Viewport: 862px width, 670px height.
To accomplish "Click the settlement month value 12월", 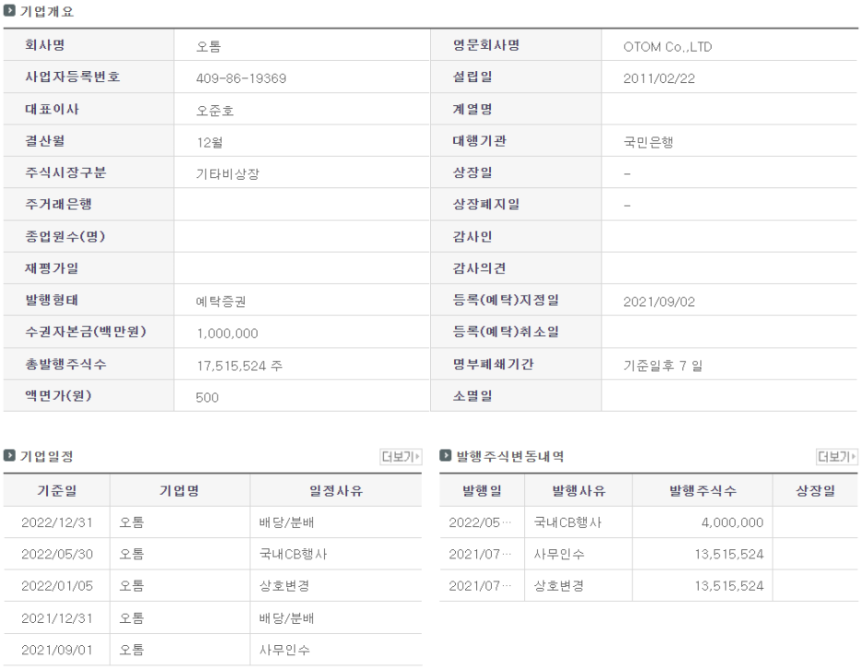I will pyautogui.click(x=209, y=143).
